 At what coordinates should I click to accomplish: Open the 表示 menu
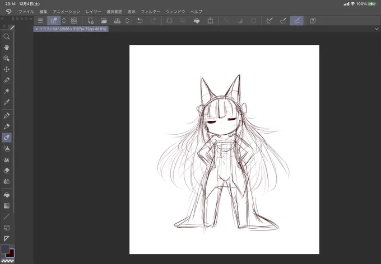click(x=132, y=11)
